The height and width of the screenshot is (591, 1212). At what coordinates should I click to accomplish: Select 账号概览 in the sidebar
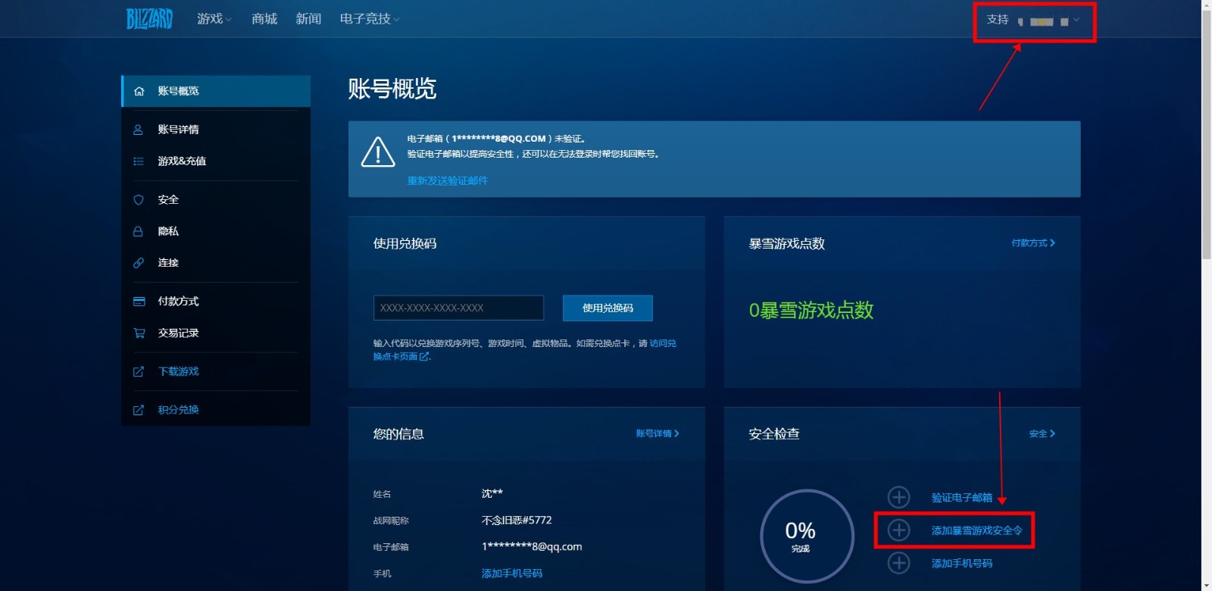tap(216, 91)
